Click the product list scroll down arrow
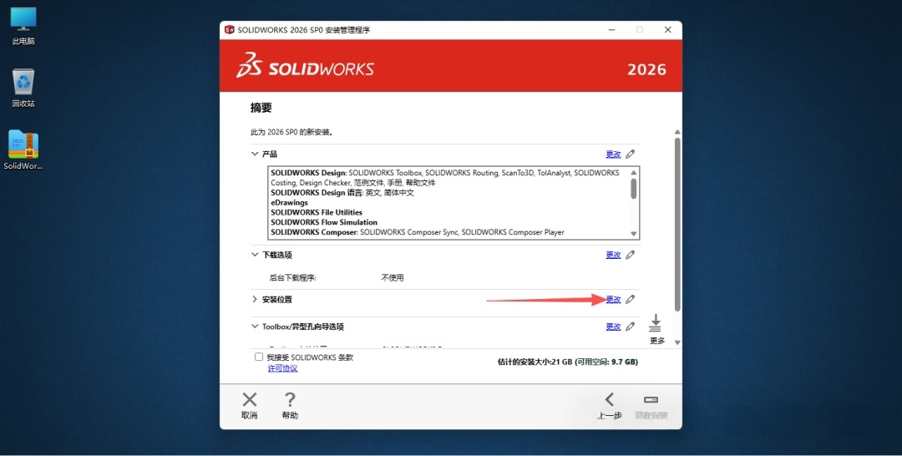This screenshot has width=902, height=456. click(633, 234)
